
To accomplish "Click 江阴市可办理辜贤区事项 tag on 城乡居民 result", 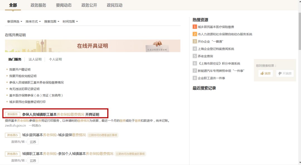I will (103, 135).
